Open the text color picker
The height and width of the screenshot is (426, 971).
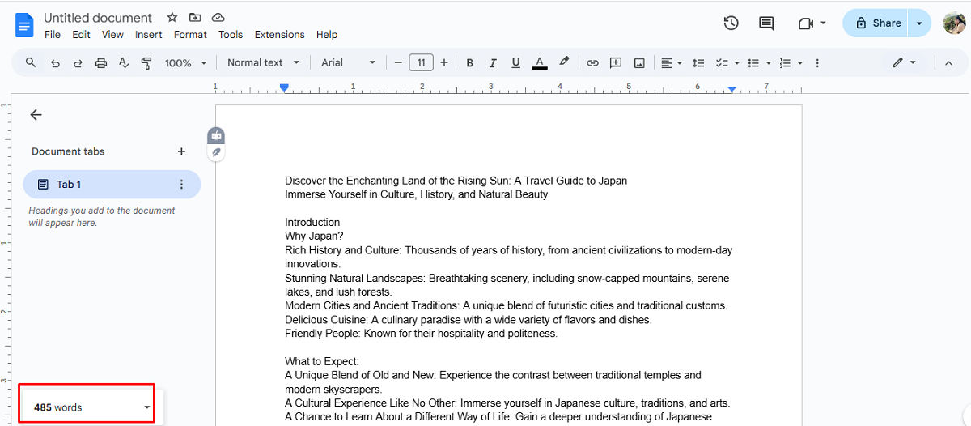point(540,62)
